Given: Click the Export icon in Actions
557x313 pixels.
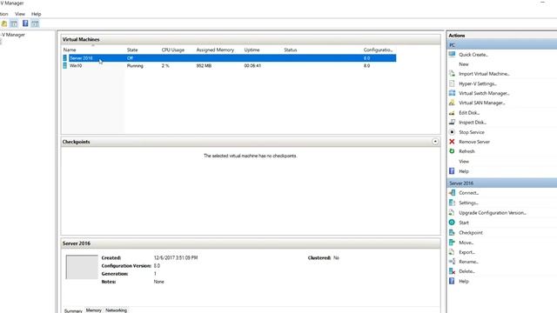Looking at the screenshot, I should click(452, 252).
